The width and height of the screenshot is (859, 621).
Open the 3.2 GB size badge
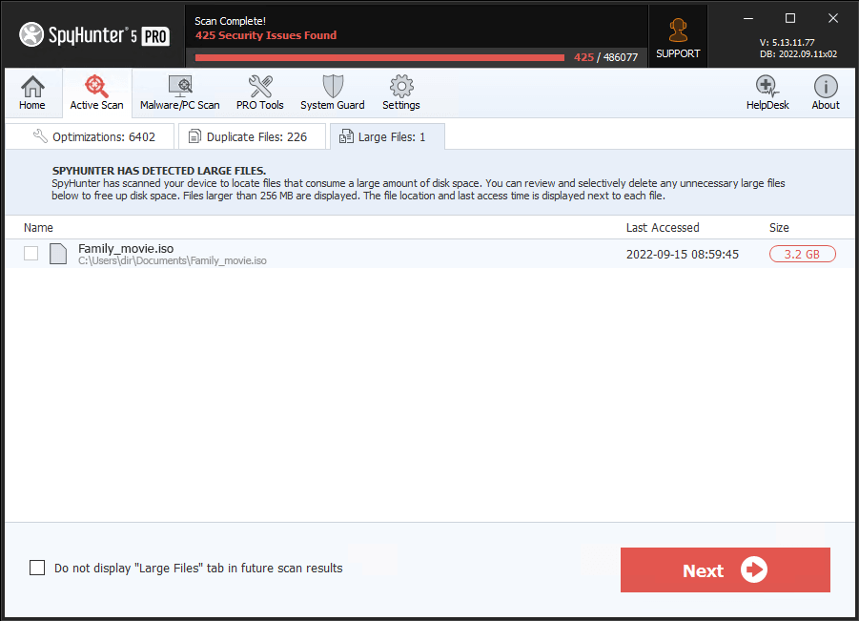(x=802, y=254)
